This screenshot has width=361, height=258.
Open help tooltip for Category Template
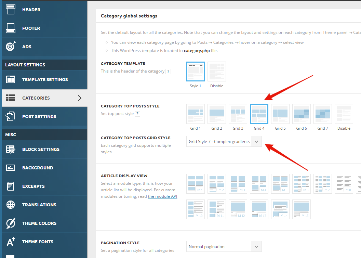[x=168, y=72]
